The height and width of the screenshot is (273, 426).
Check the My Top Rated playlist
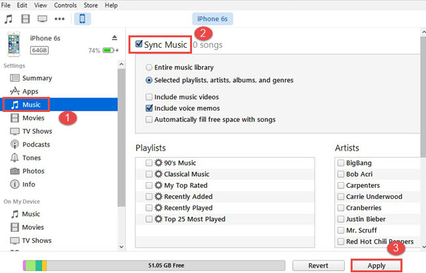pyautogui.click(x=149, y=185)
